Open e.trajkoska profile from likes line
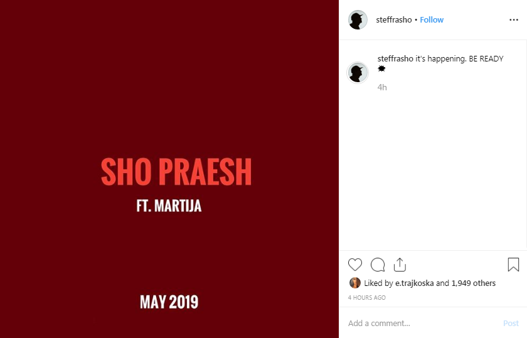This screenshot has width=527, height=338. 415,283
